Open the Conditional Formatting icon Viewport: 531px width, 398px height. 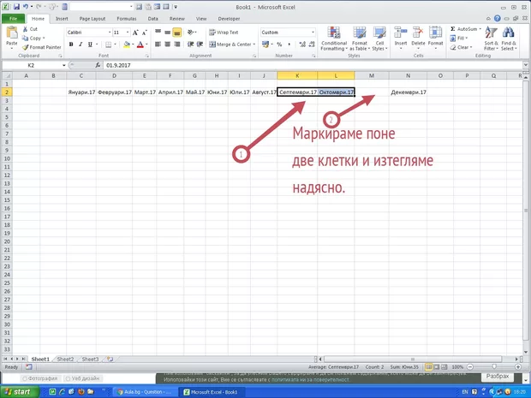tap(334, 33)
